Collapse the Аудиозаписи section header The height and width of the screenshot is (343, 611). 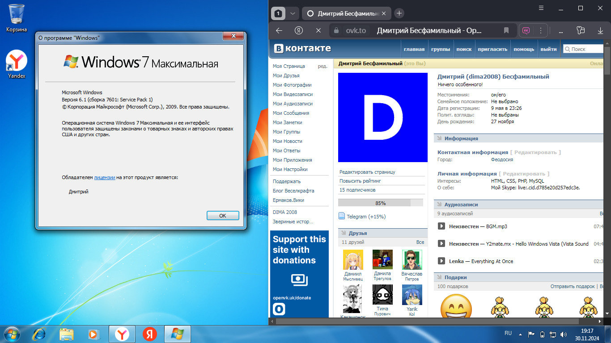point(461,205)
